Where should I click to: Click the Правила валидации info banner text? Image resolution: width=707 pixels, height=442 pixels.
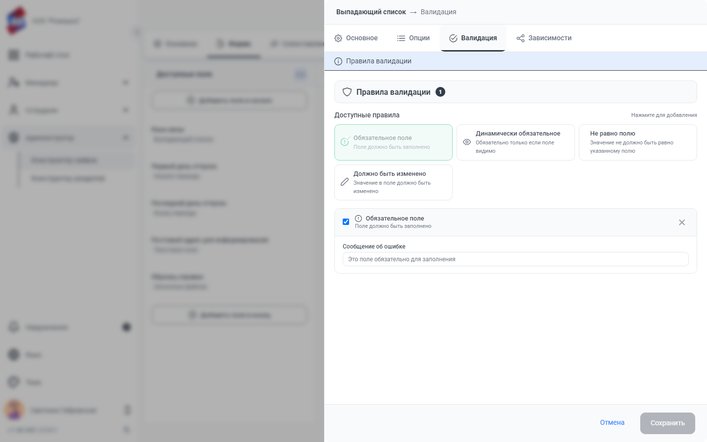(379, 61)
